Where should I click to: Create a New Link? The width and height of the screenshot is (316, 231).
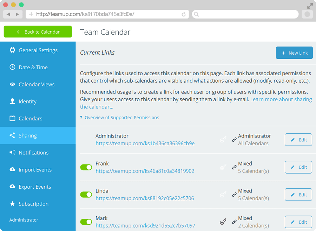294,53
